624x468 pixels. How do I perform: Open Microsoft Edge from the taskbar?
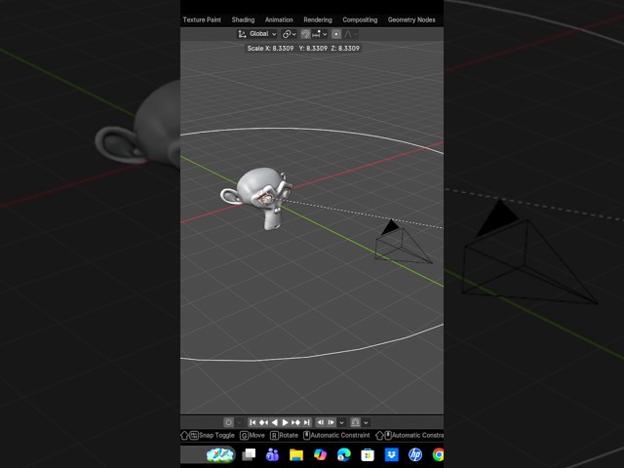[344, 454]
